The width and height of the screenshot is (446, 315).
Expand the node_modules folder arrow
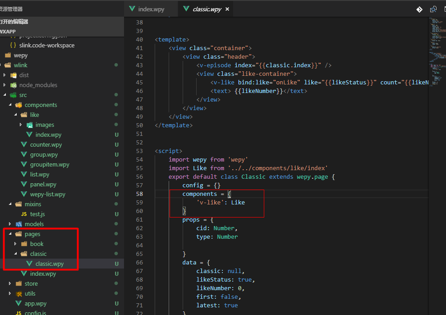[x=5, y=85]
